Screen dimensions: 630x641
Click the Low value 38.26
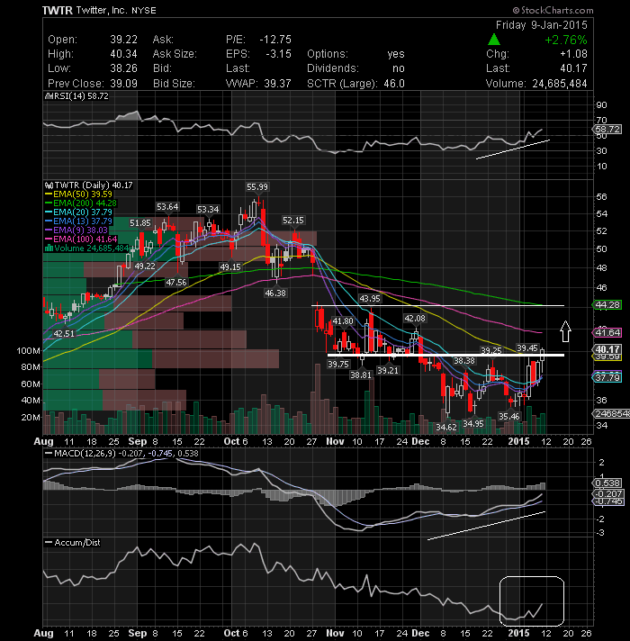click(x=123, y=68)
